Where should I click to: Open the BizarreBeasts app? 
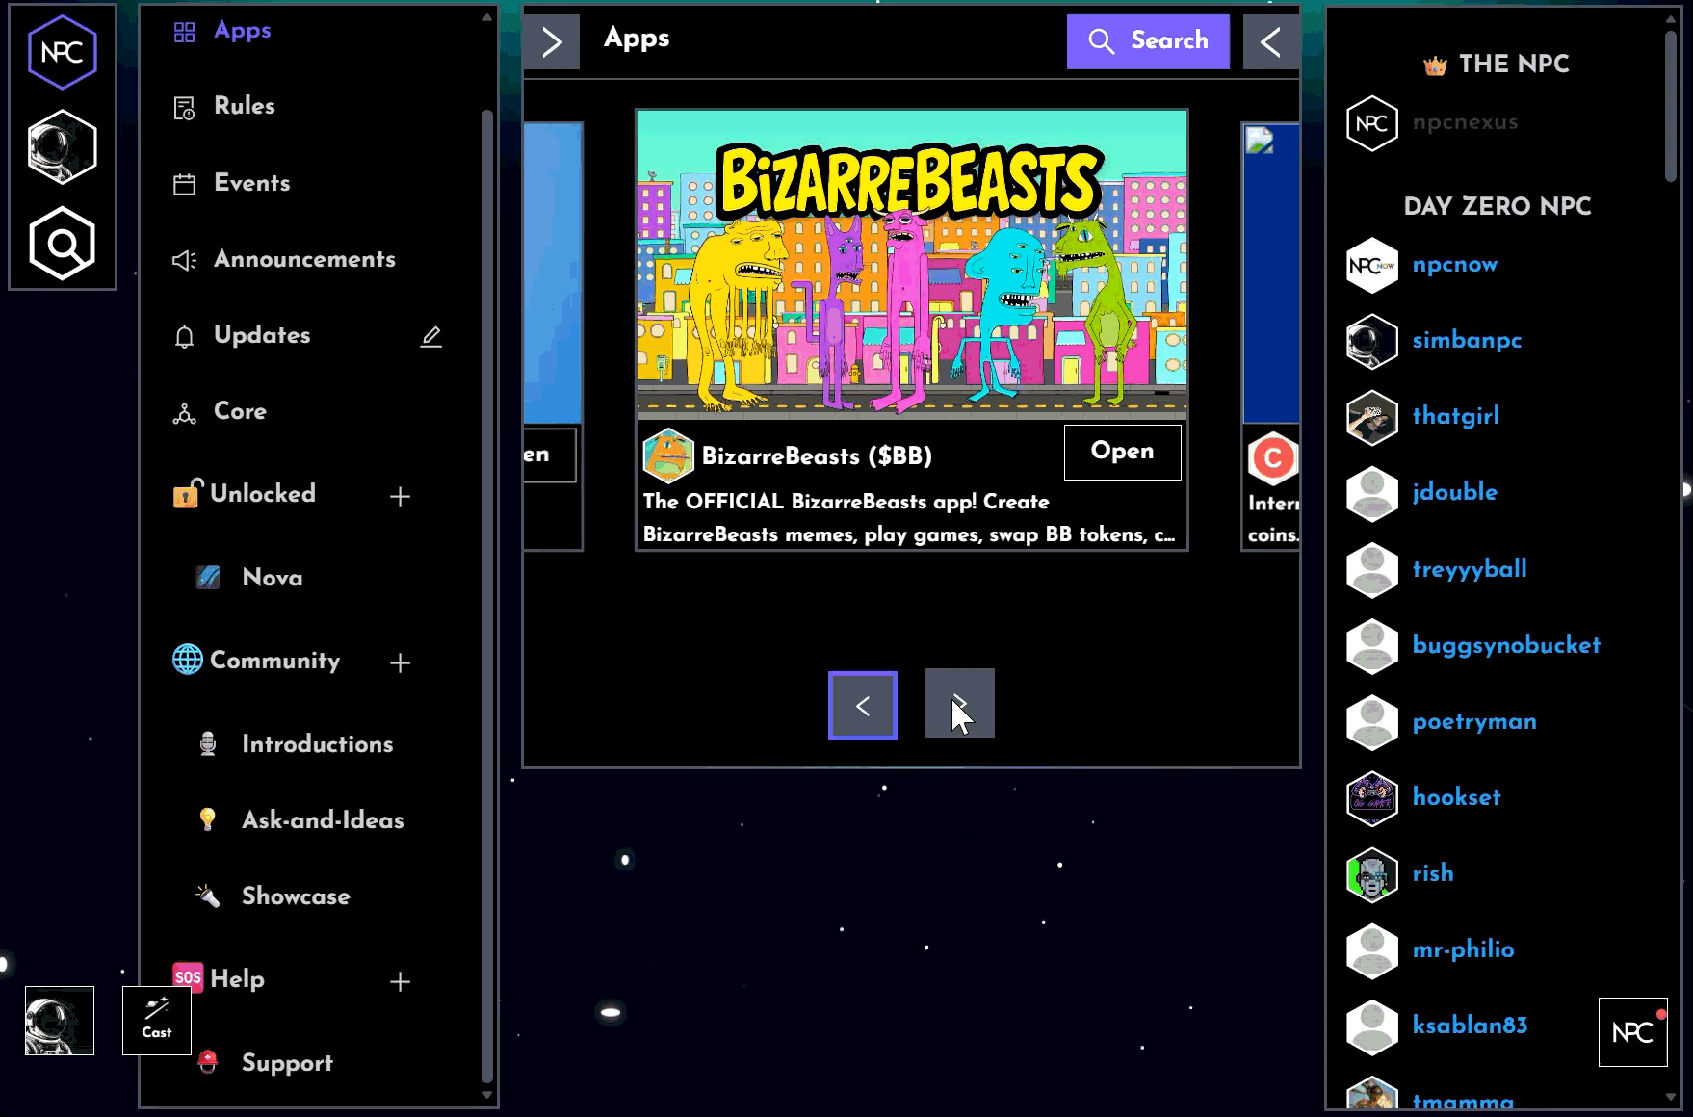coord(1122,452)
